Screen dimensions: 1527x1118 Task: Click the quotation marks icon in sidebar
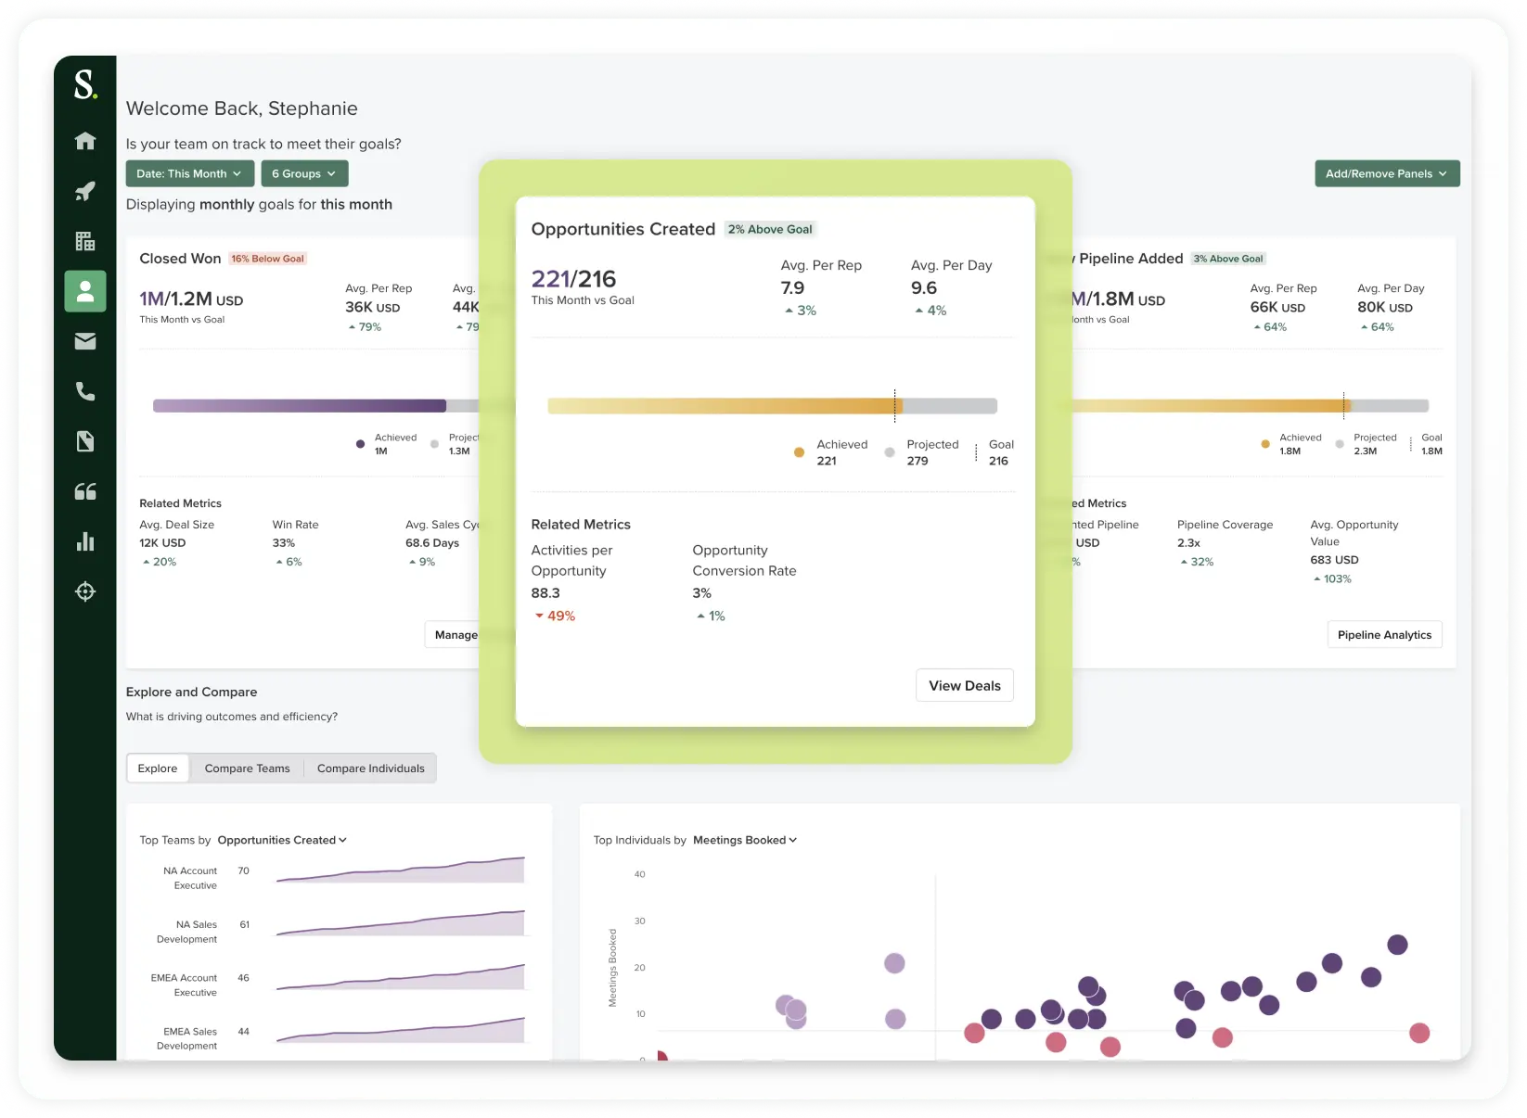point(84,491)
